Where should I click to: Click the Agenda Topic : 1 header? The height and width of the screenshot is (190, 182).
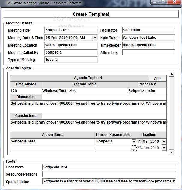pyautogui.click(x=88, y=78)
